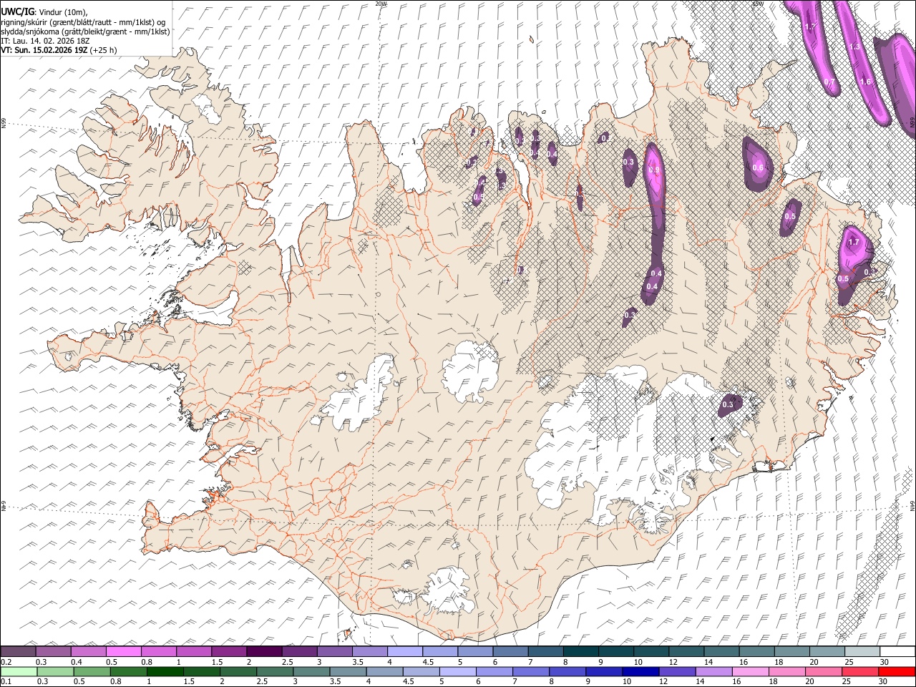This screenshot has width=916, height=687.
Task: Click the '64N' latitude label at right edge
Action: [912, 505]
